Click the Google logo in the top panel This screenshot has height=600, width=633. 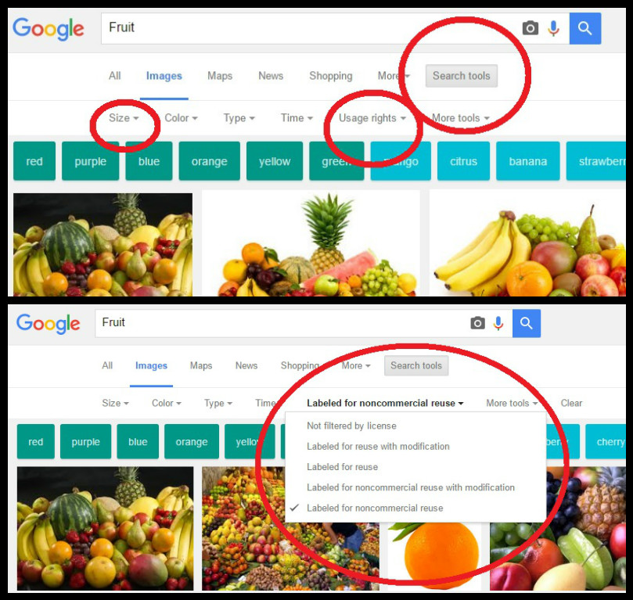coord(49,29)
